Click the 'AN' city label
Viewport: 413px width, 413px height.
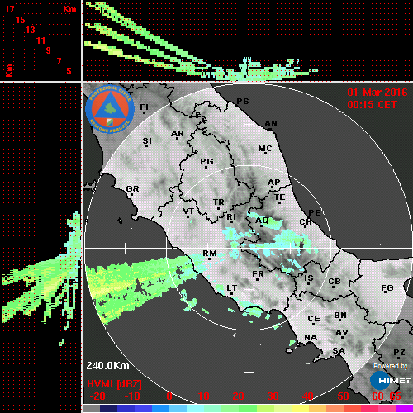coord(271,124)
